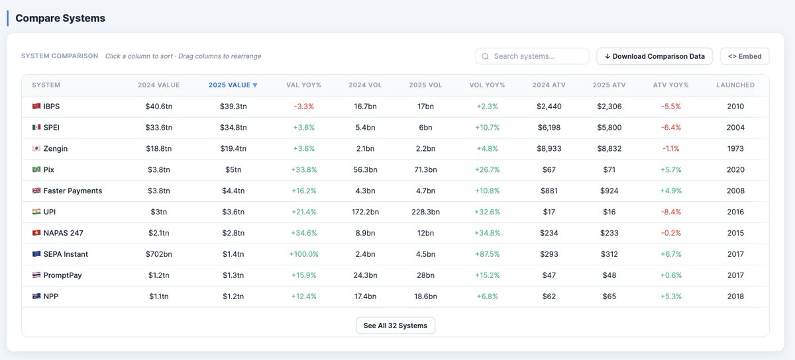
Task: Select the IBPS system name
Action: [52, 107]
